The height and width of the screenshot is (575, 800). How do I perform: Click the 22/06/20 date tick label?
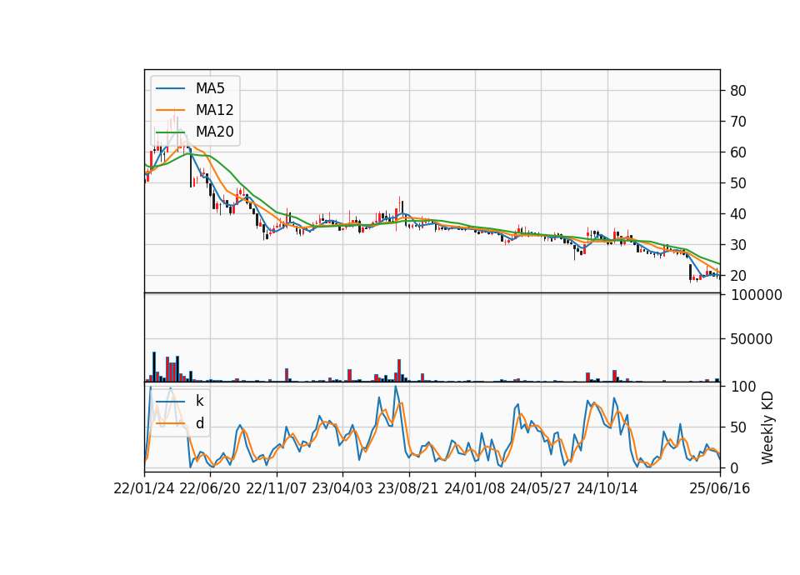point(210,488)
